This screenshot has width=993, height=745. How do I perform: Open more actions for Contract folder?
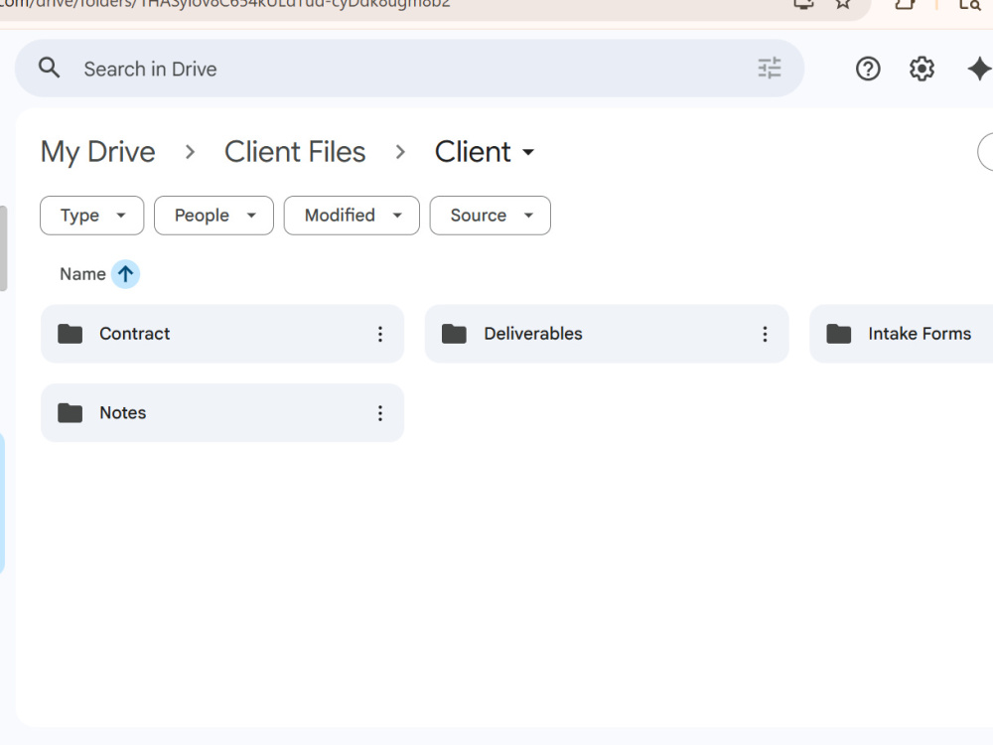pos(380,334)
